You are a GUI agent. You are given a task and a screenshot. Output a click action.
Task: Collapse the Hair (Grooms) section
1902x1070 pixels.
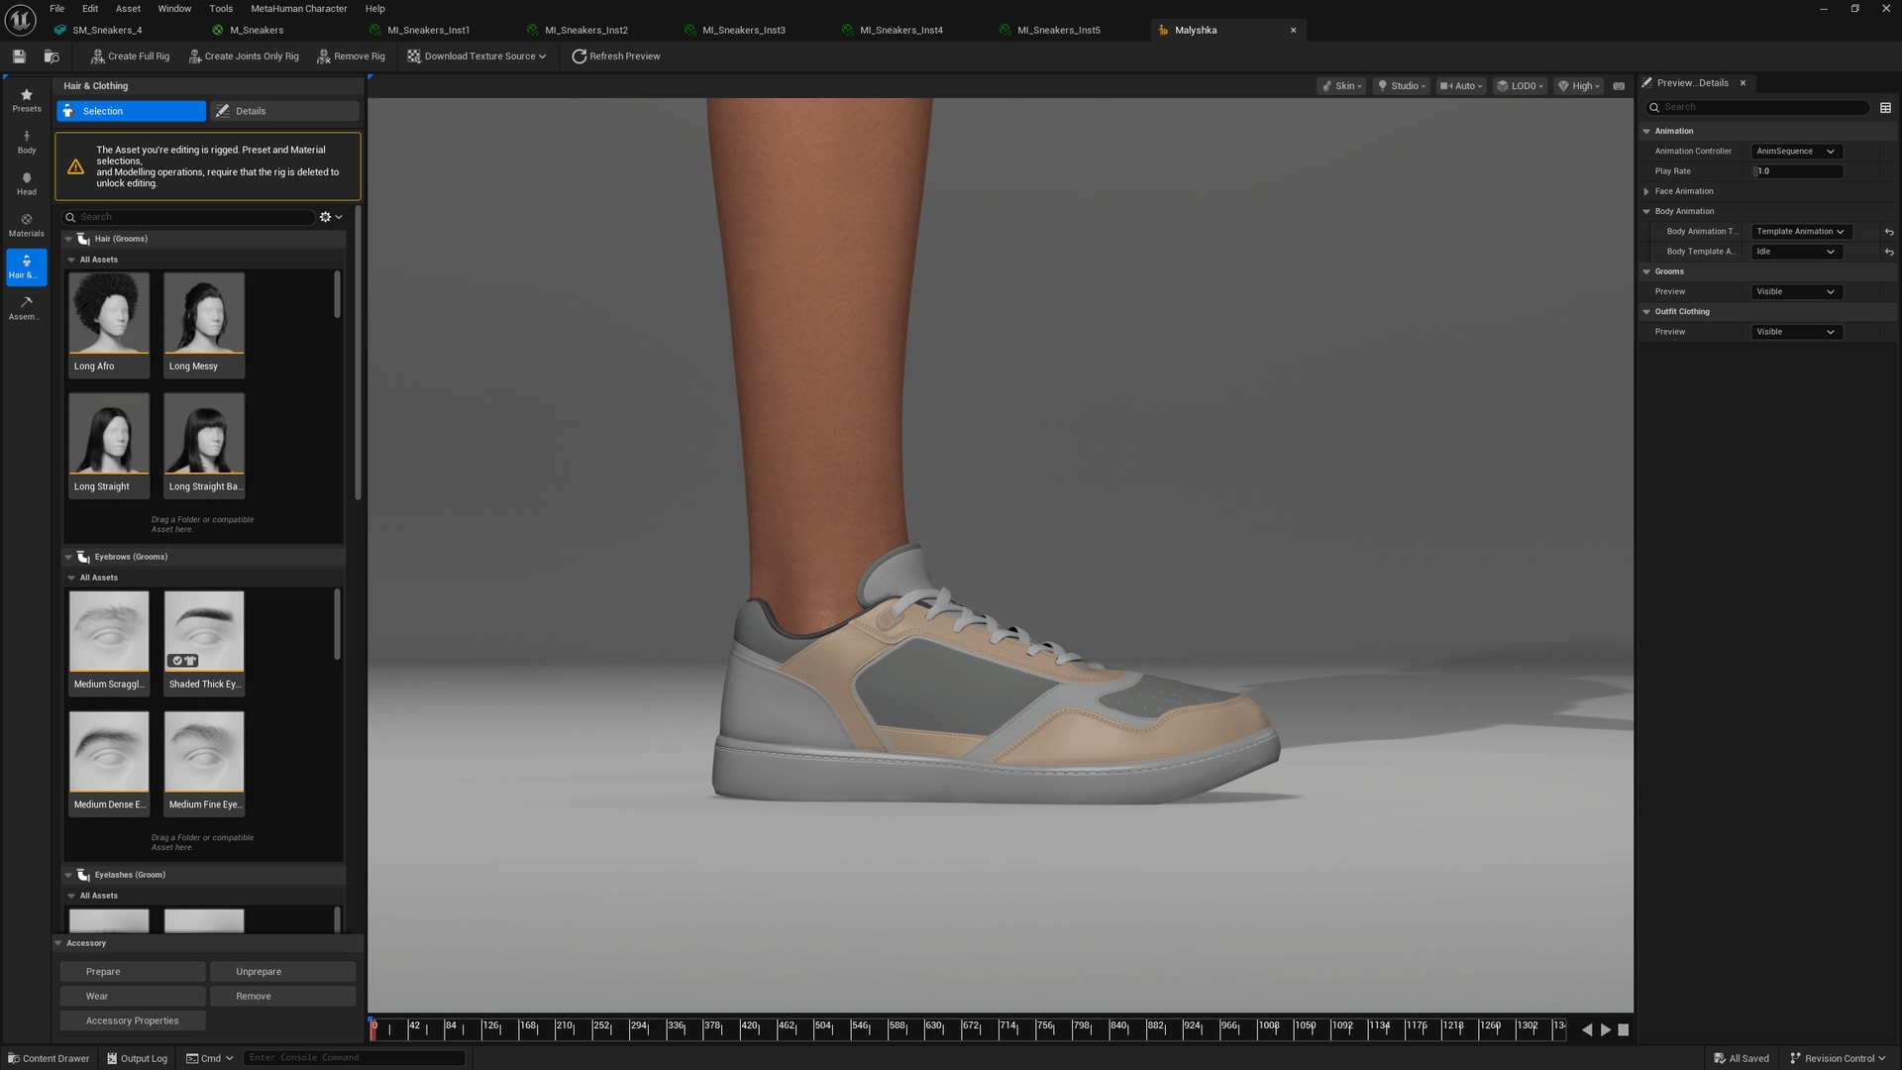pos(68,239)
